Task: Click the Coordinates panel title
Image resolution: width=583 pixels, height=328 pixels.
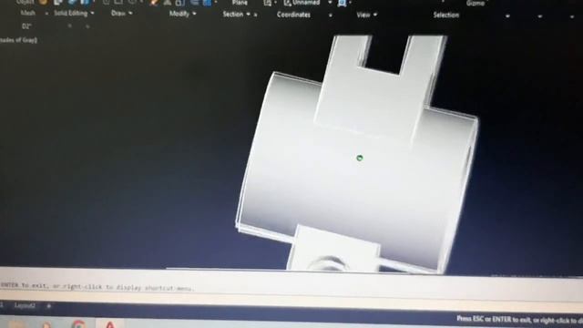Action: [x=293, y=15]
